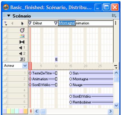Click the horizontal scroll left arrow
Image resolution: width=121 pixels, height=115 pixels.
click(x=36, y=111)
